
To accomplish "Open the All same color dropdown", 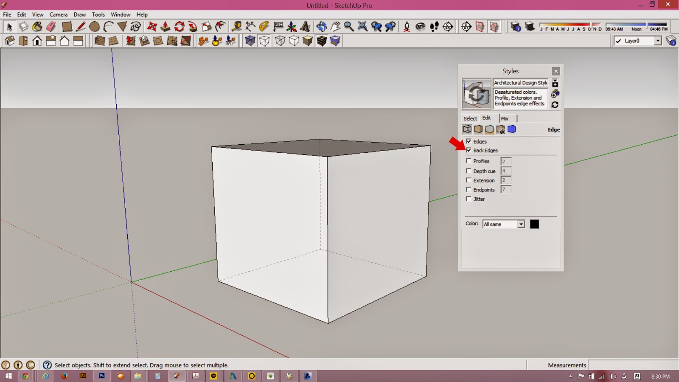I will [521, 224].
